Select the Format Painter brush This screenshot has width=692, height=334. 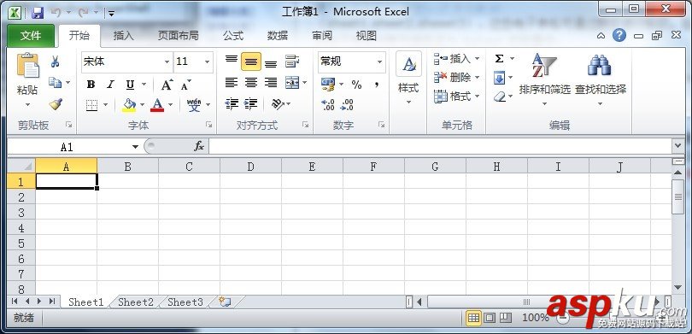(56, 104)
